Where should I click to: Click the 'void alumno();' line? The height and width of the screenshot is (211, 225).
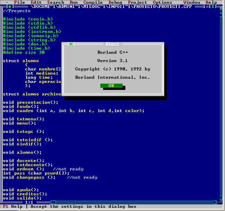point(22,152)
